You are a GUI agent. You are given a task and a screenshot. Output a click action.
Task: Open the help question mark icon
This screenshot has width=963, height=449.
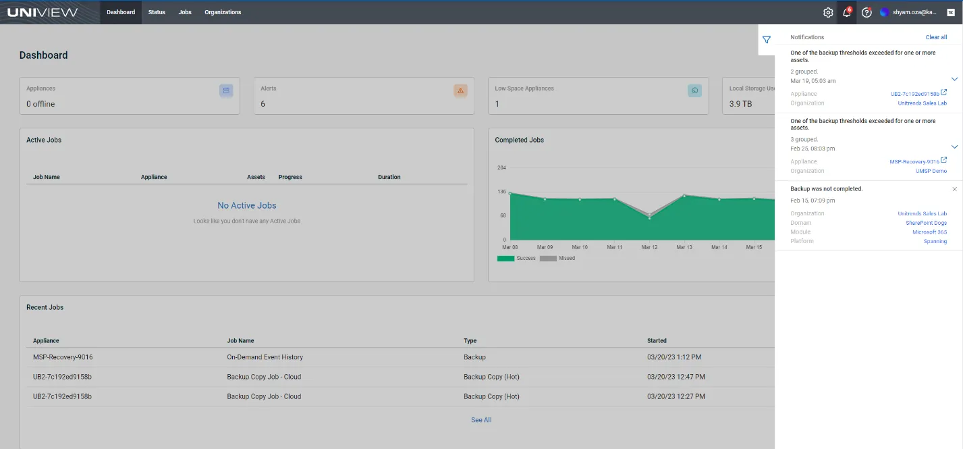[866, 12]
